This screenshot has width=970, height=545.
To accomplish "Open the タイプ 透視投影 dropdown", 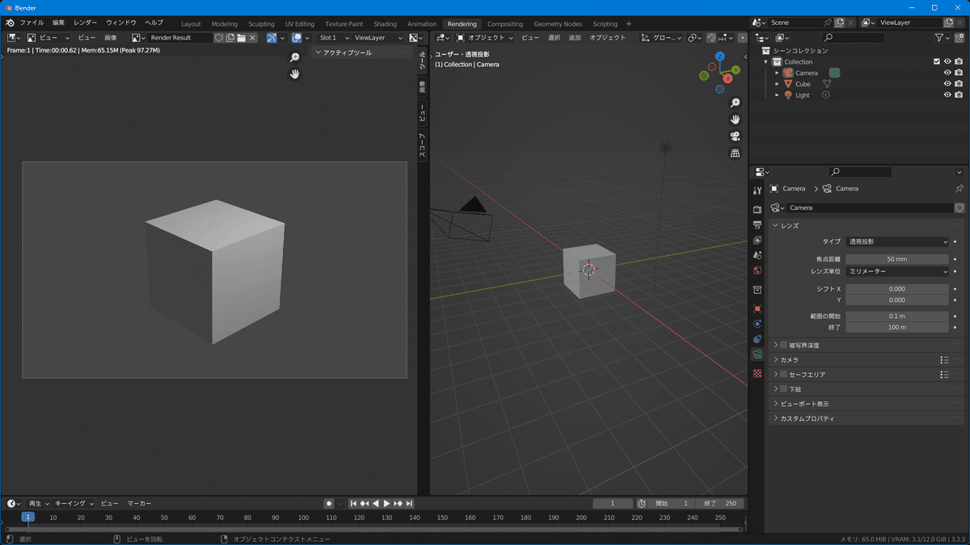I will [897, 241].
